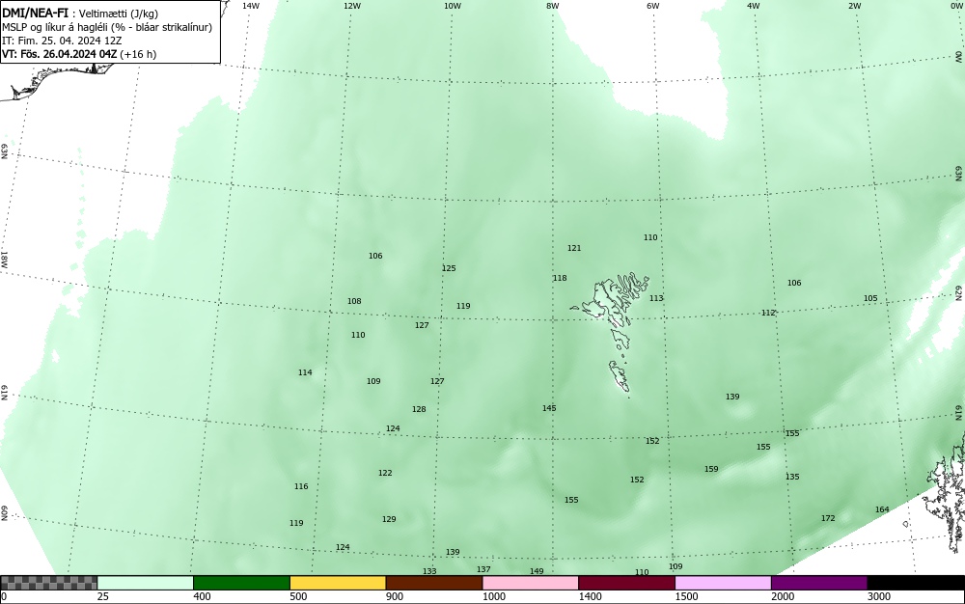This screenshot has height=604, width=965.
Task: Pick the dark green 400–500 legend swatch
Action: [x=241, y=583]
